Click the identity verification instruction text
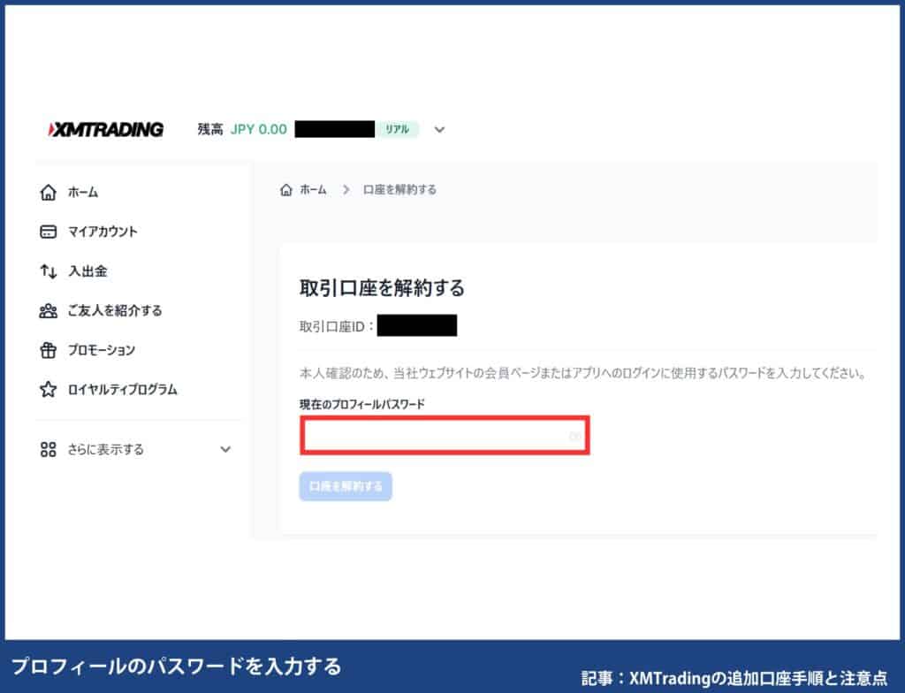The image size is (905, 693). pyautogui.click(x=583, y=373)
